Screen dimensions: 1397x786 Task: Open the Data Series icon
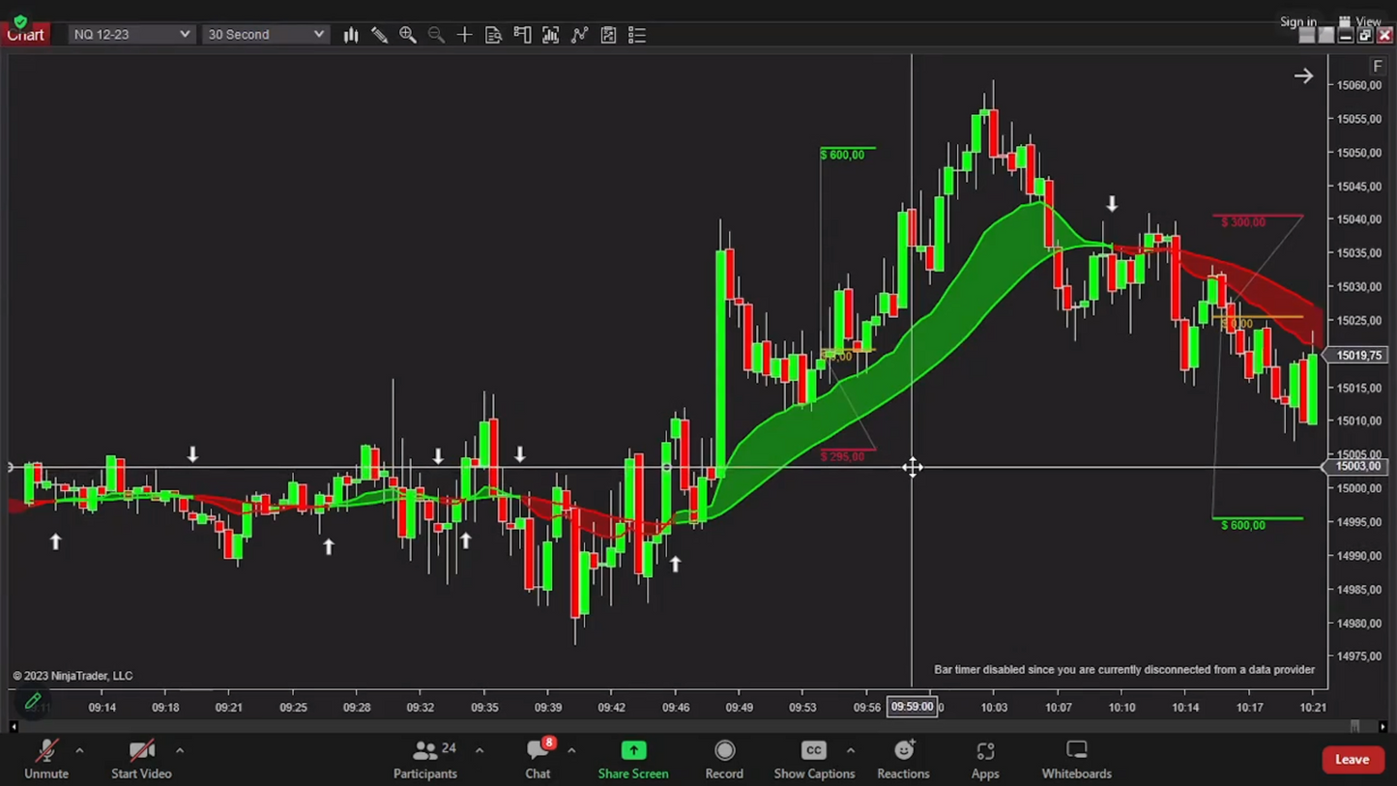(551, 35)
